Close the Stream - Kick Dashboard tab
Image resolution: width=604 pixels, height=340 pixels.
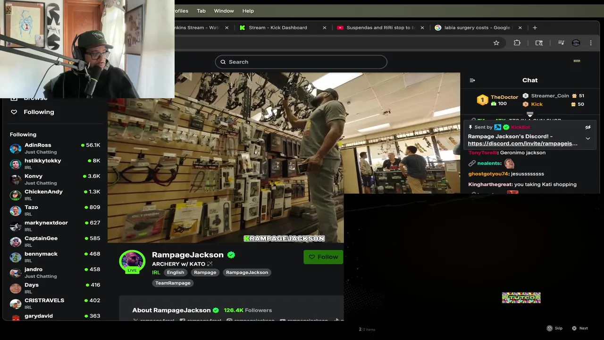pyautogui.click(x=324, y=28)
